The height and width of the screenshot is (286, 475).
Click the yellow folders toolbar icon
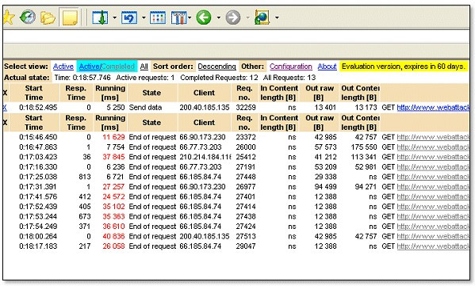click(x=48, y=17)
